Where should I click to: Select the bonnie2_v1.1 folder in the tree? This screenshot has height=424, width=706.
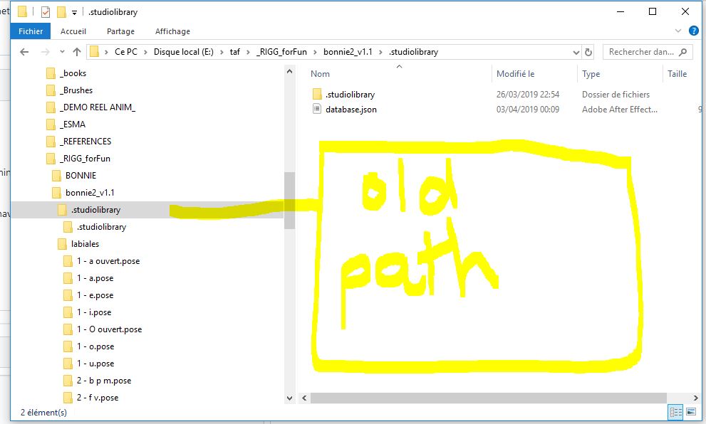pos(89,192)
